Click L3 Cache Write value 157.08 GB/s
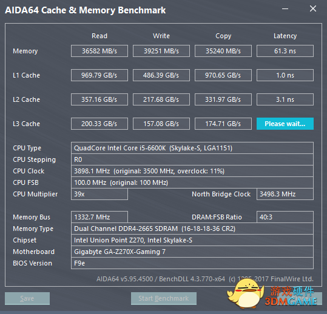The image size is (327, 314). 161,124
